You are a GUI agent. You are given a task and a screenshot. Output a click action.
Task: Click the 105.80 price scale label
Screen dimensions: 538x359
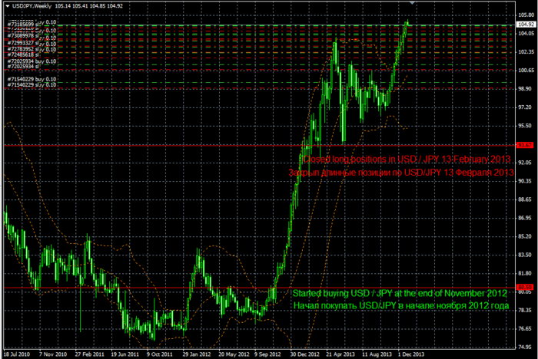(x=526, y=15)
